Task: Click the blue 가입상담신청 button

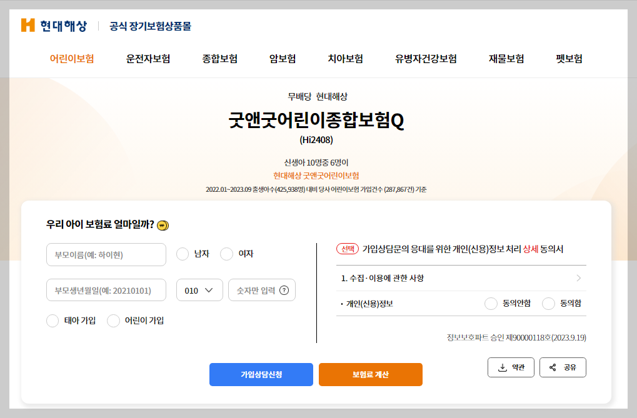Action: (x=261, y=374)
